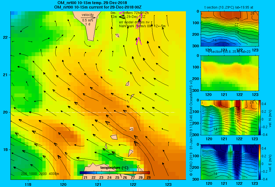Select the '0.5 m/s' velocity legend text
This screenshot has height=187, width=275.
tap(87, 20)
